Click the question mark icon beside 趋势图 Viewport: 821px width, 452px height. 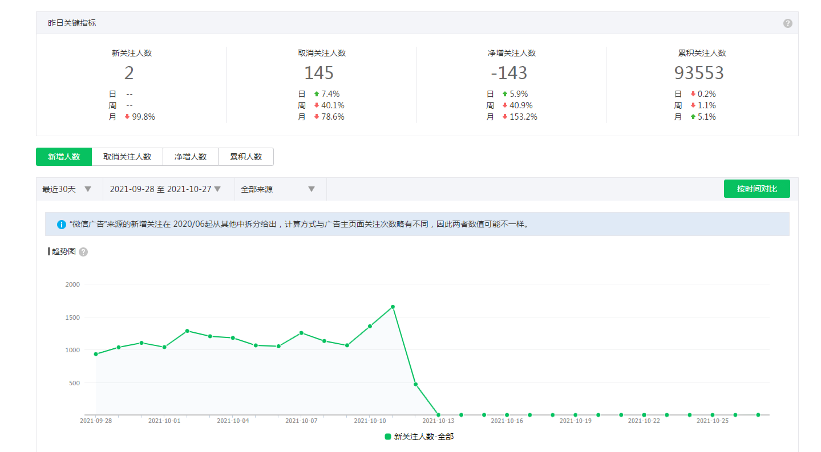(83, 252)
